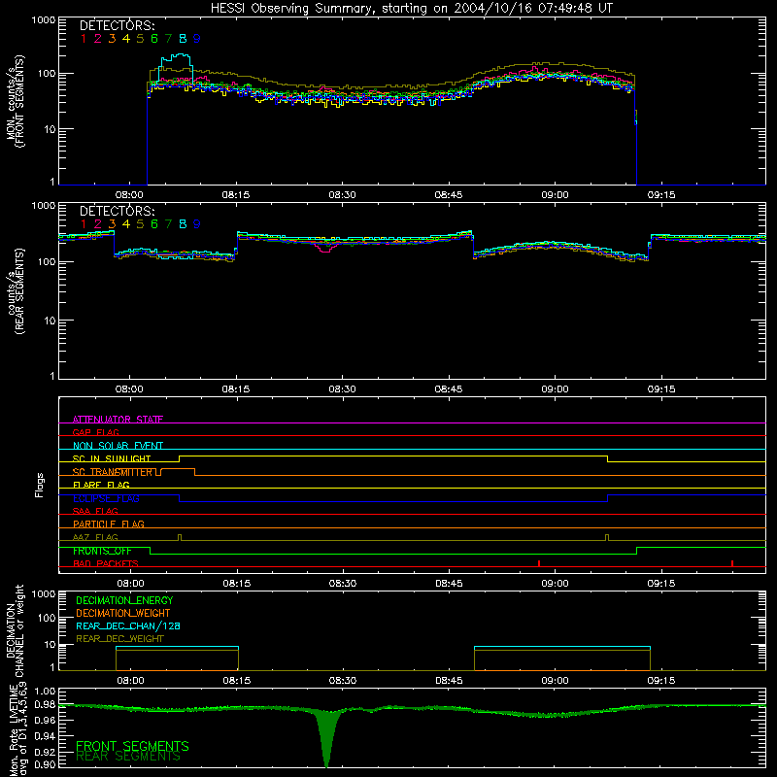Select red detector 1 in front segments legend
Screen dimensions: 777x777
[84, 39]
